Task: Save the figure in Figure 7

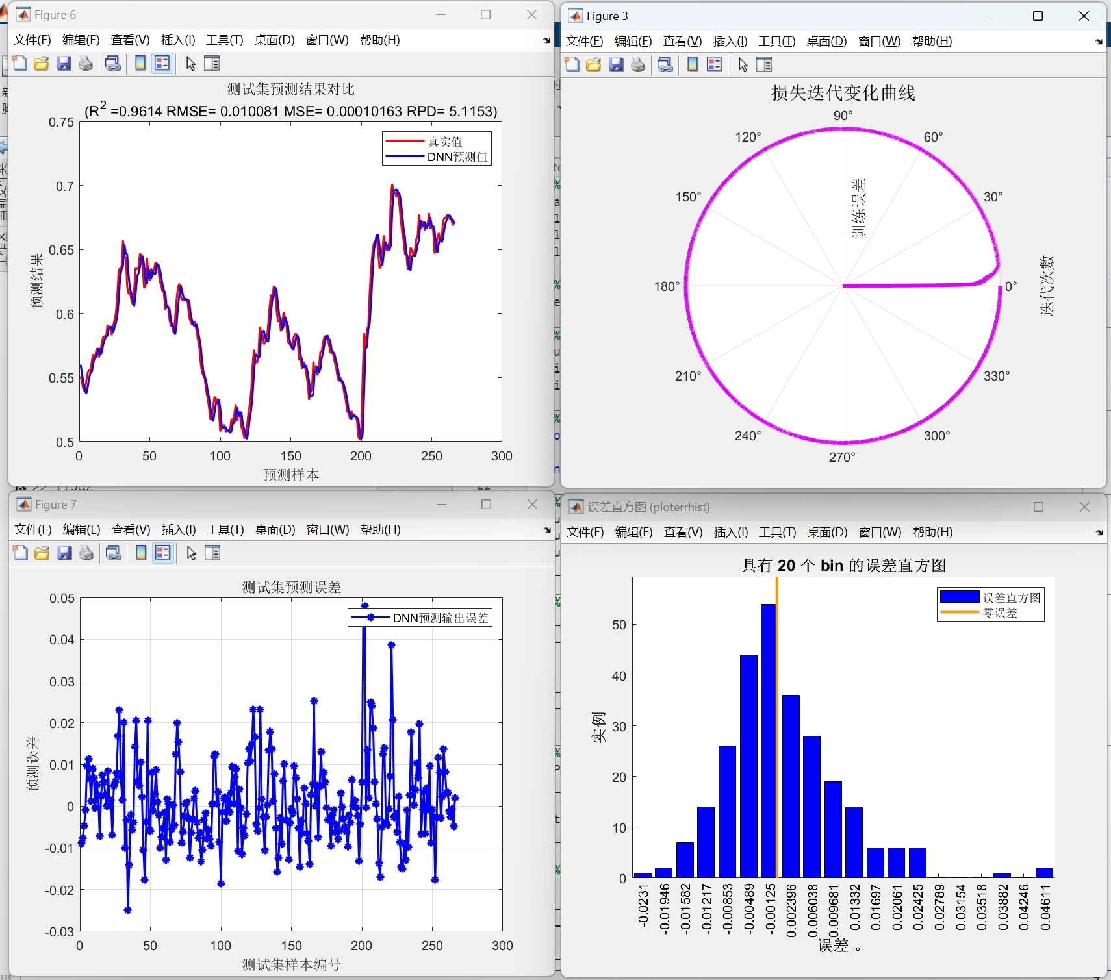Action: (63, 553)
